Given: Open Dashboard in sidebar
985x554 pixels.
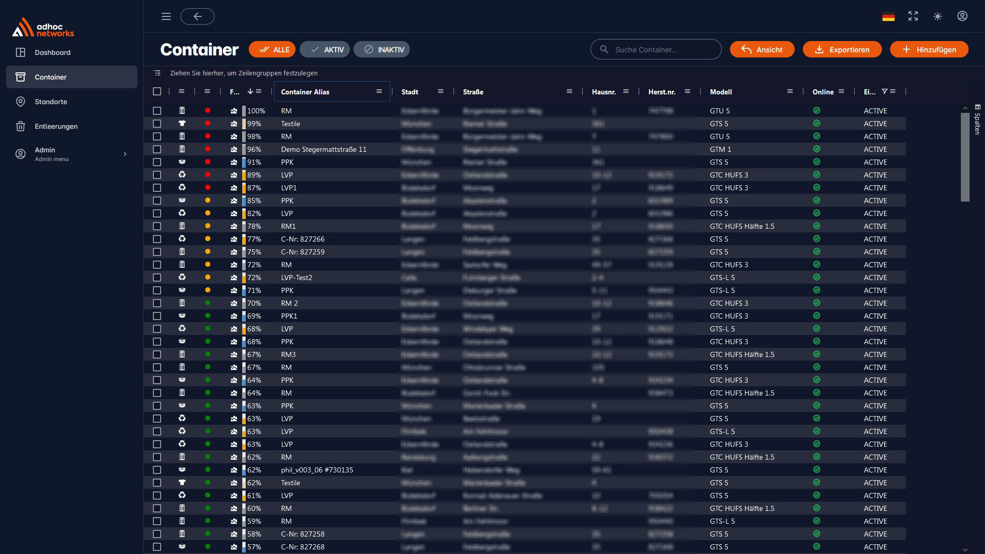Looking at the screenshot, I should pyautogui.click(x=72, y=52).
